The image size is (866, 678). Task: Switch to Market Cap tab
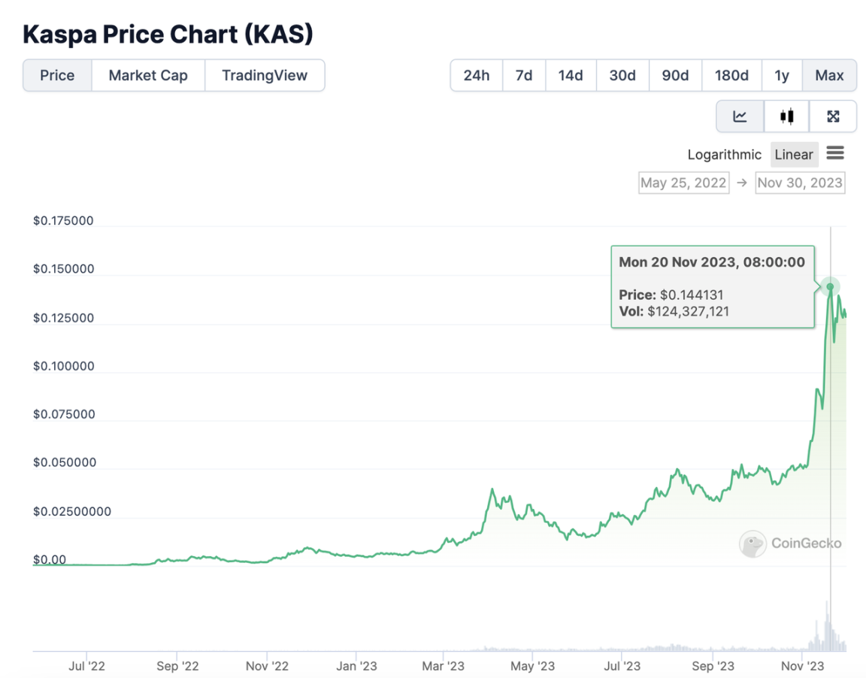pyautogui.click(x=148, y=75)
